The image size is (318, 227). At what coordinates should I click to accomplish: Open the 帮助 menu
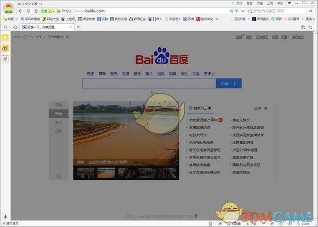280,3
